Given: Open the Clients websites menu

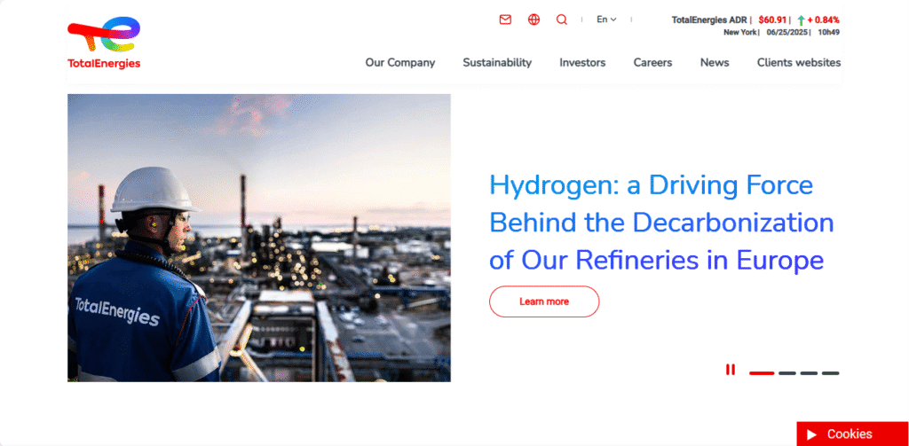Looking at the screenshot, I should (x=799, y=63).
